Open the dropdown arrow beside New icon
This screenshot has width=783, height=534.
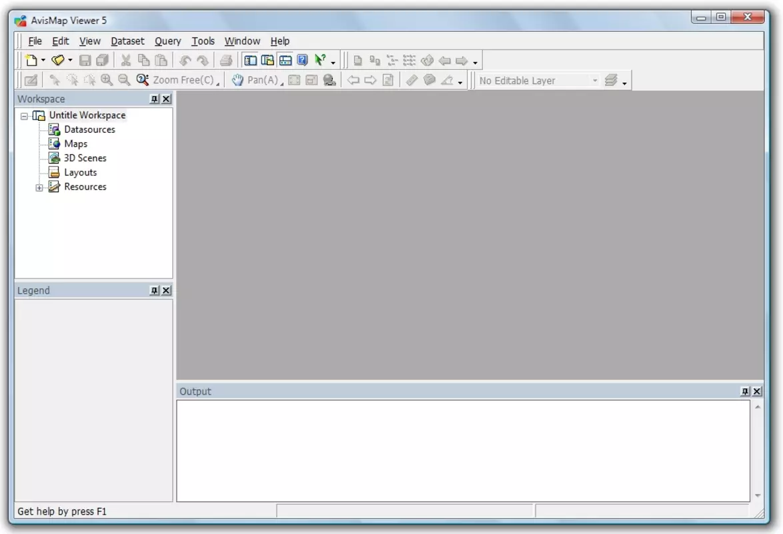[43, 61]
